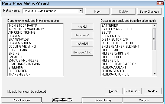The width and height of the screenshot is (165, 104).
Task: Switch to the Price Ranges tab
Action: click(x=21, y=100)
